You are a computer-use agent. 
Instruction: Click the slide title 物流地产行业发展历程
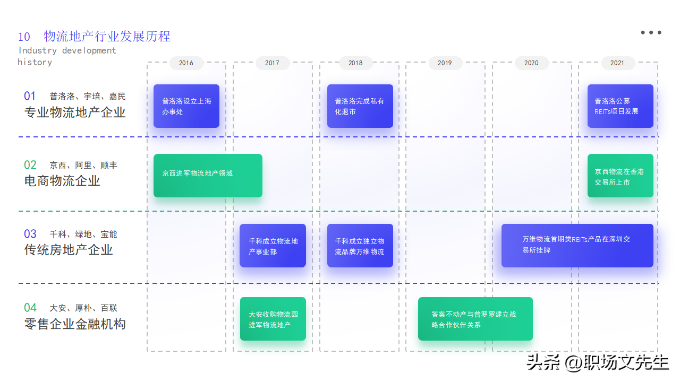[107, 36]
